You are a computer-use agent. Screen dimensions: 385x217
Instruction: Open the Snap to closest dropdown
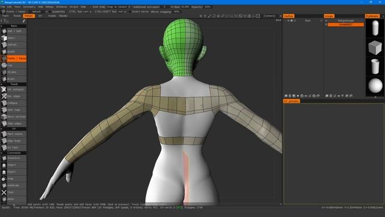pos(119,7)
